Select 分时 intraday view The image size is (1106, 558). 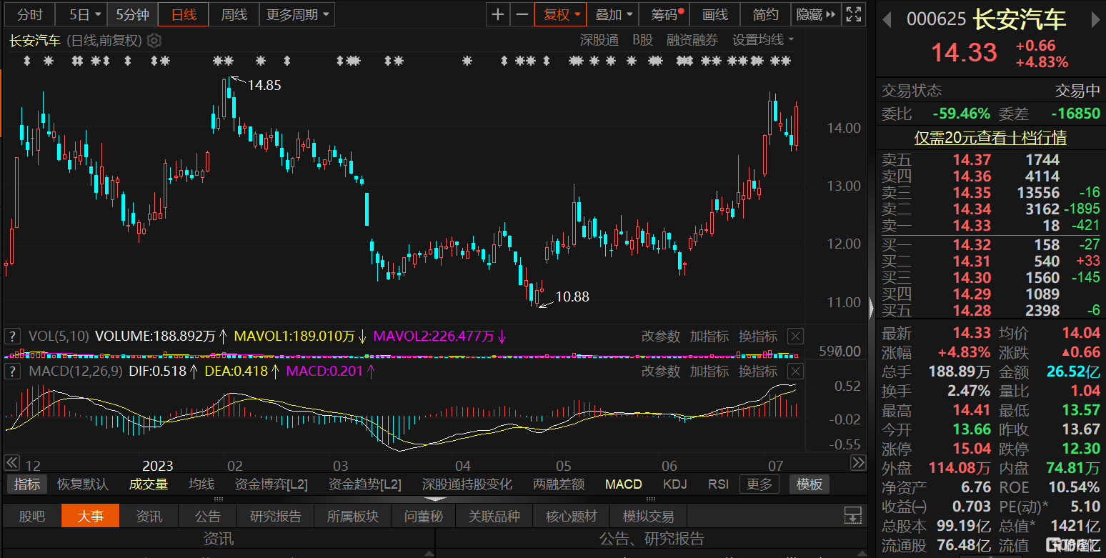[30, 14]
